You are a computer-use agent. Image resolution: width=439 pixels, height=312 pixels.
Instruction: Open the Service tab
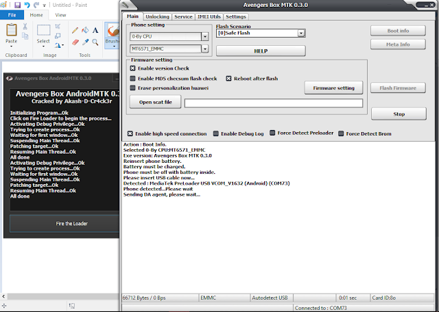tap(183, 16)
